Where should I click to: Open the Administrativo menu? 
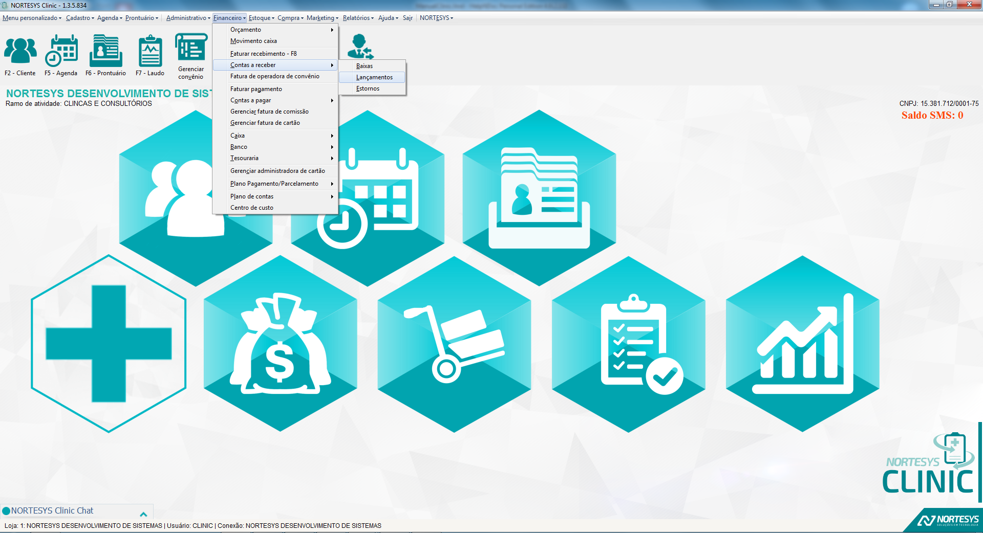pos(188,18)
